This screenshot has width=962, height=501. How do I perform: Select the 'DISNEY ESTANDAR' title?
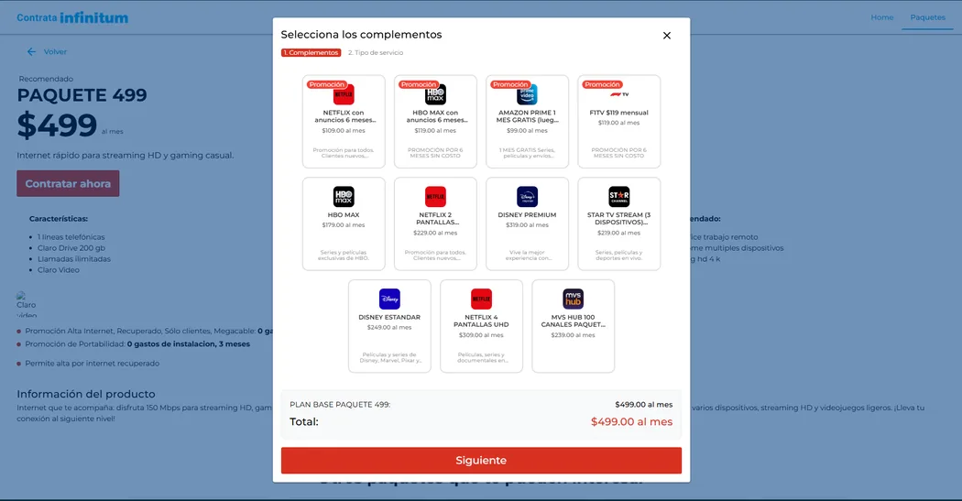pos(389,318)
